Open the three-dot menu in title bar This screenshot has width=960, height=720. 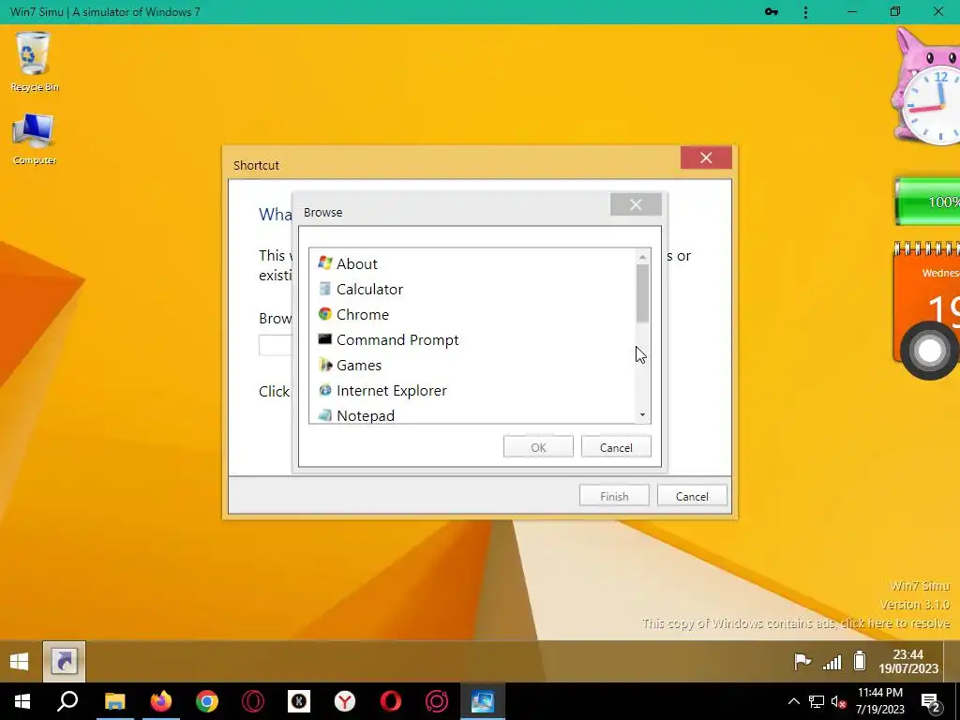[x=805, y=11]
